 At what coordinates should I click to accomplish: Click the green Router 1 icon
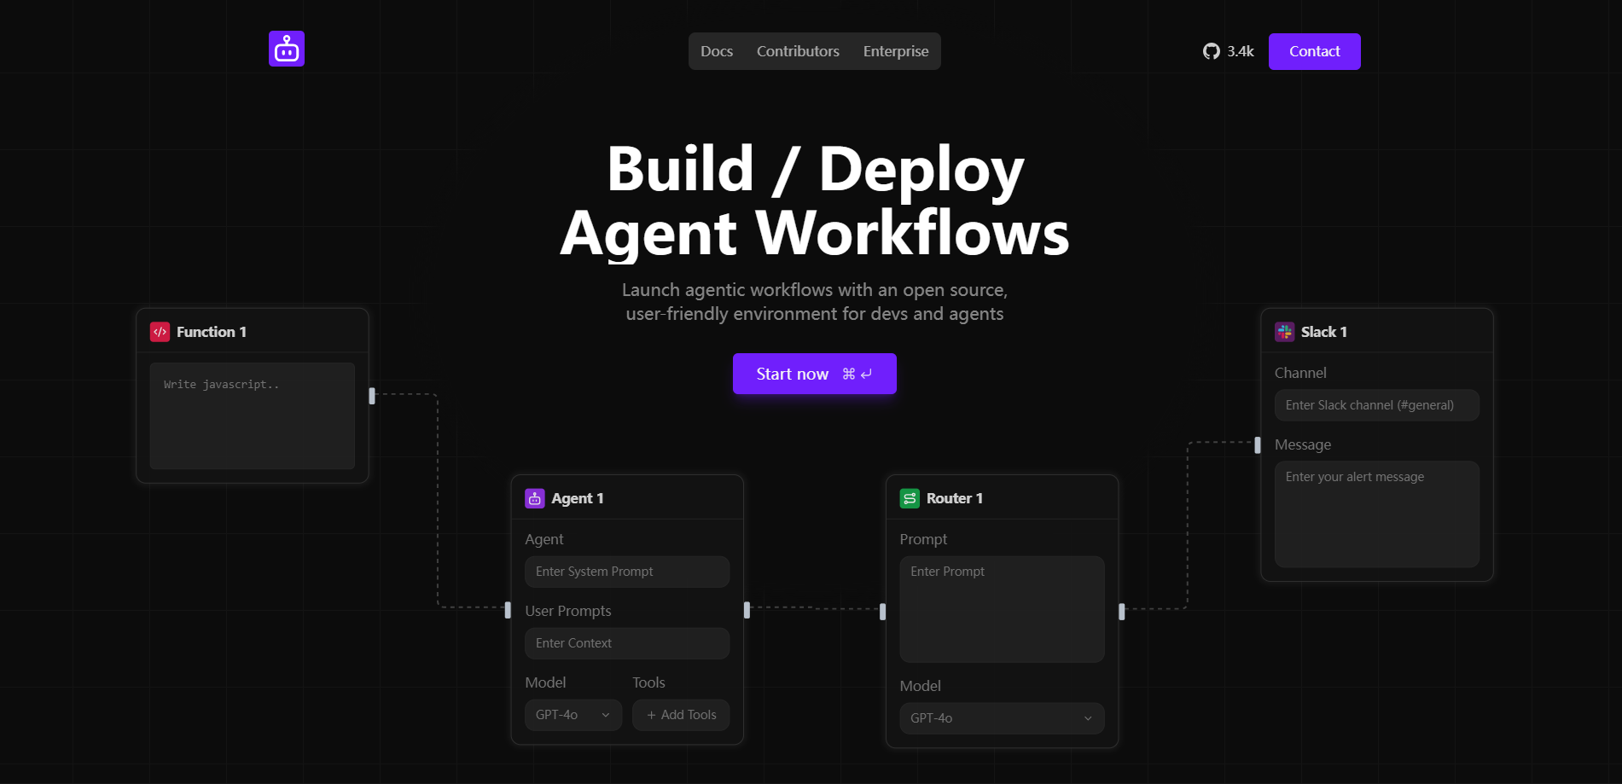910,498
